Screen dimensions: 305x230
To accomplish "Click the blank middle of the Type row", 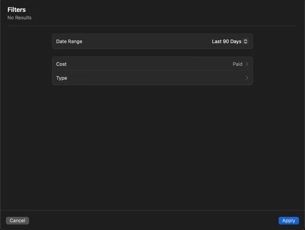I will point(152,78).
